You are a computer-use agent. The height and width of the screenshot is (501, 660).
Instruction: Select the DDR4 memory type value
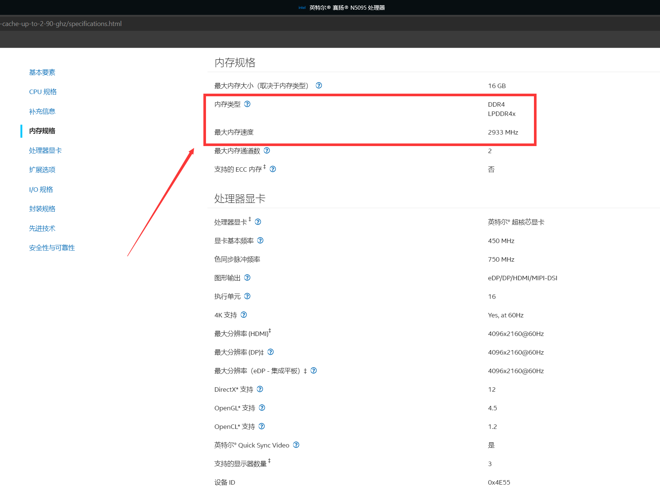pos(496,104)
